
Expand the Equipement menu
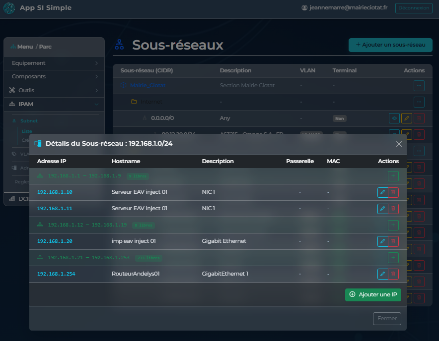point(54,63)
